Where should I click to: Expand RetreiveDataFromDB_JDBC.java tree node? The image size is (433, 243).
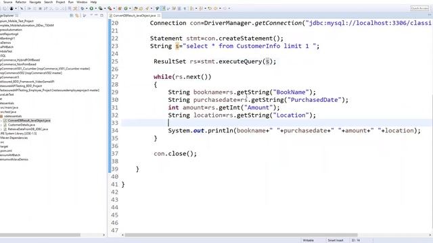[1, 129]
